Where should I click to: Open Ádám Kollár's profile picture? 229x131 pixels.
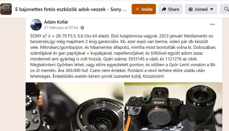[36, 25]
